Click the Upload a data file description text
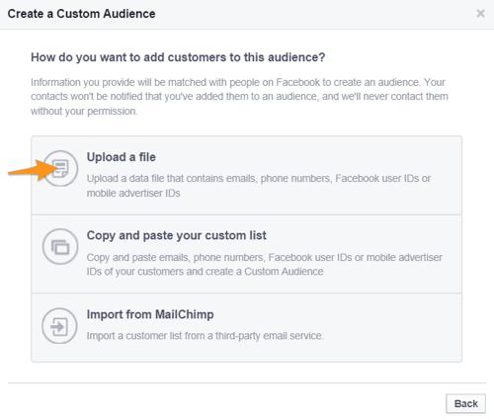 (x=259, y=186)
